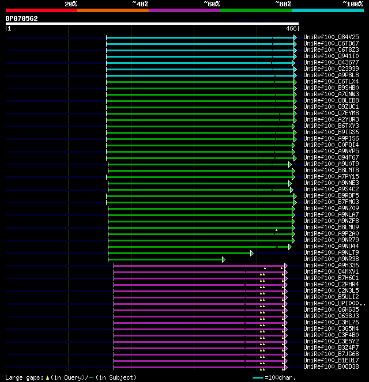Click the 466 query end position label
The width and height of the screenshot is (369, 382).
(x=291, y=28)
